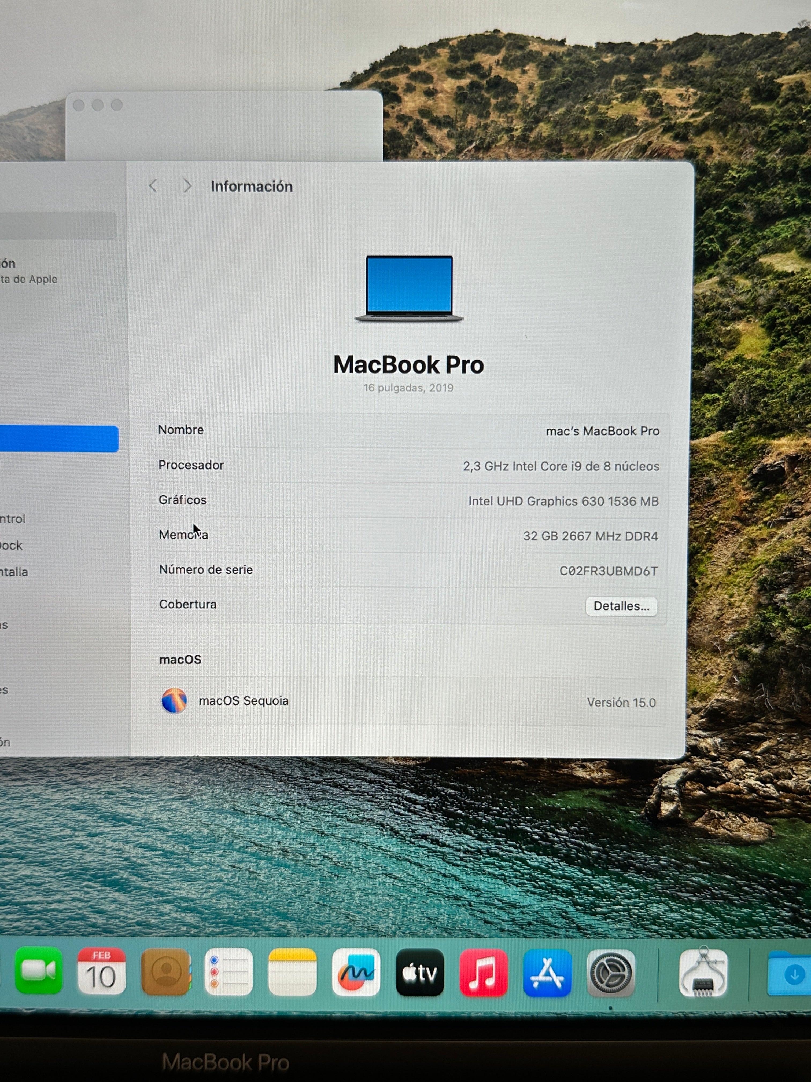Open the App Store in Dock
Screen dimensions: 811x1082
point(547,973)
